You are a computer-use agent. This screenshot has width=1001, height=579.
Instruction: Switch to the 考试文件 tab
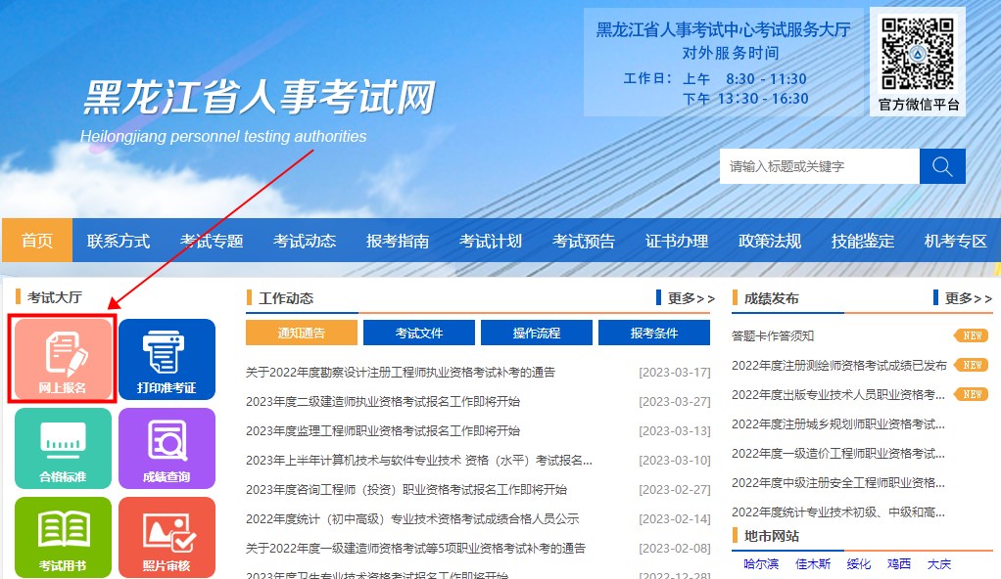tap(418, 332)
